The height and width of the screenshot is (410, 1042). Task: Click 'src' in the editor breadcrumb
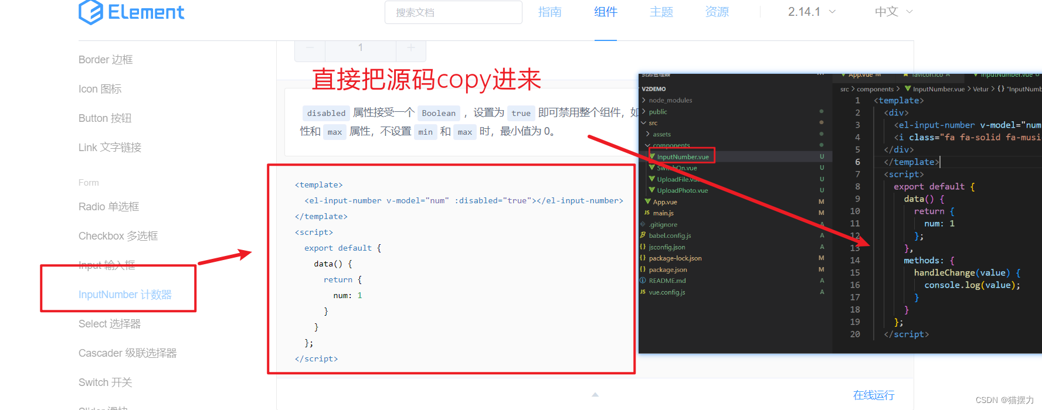[844, 89]
